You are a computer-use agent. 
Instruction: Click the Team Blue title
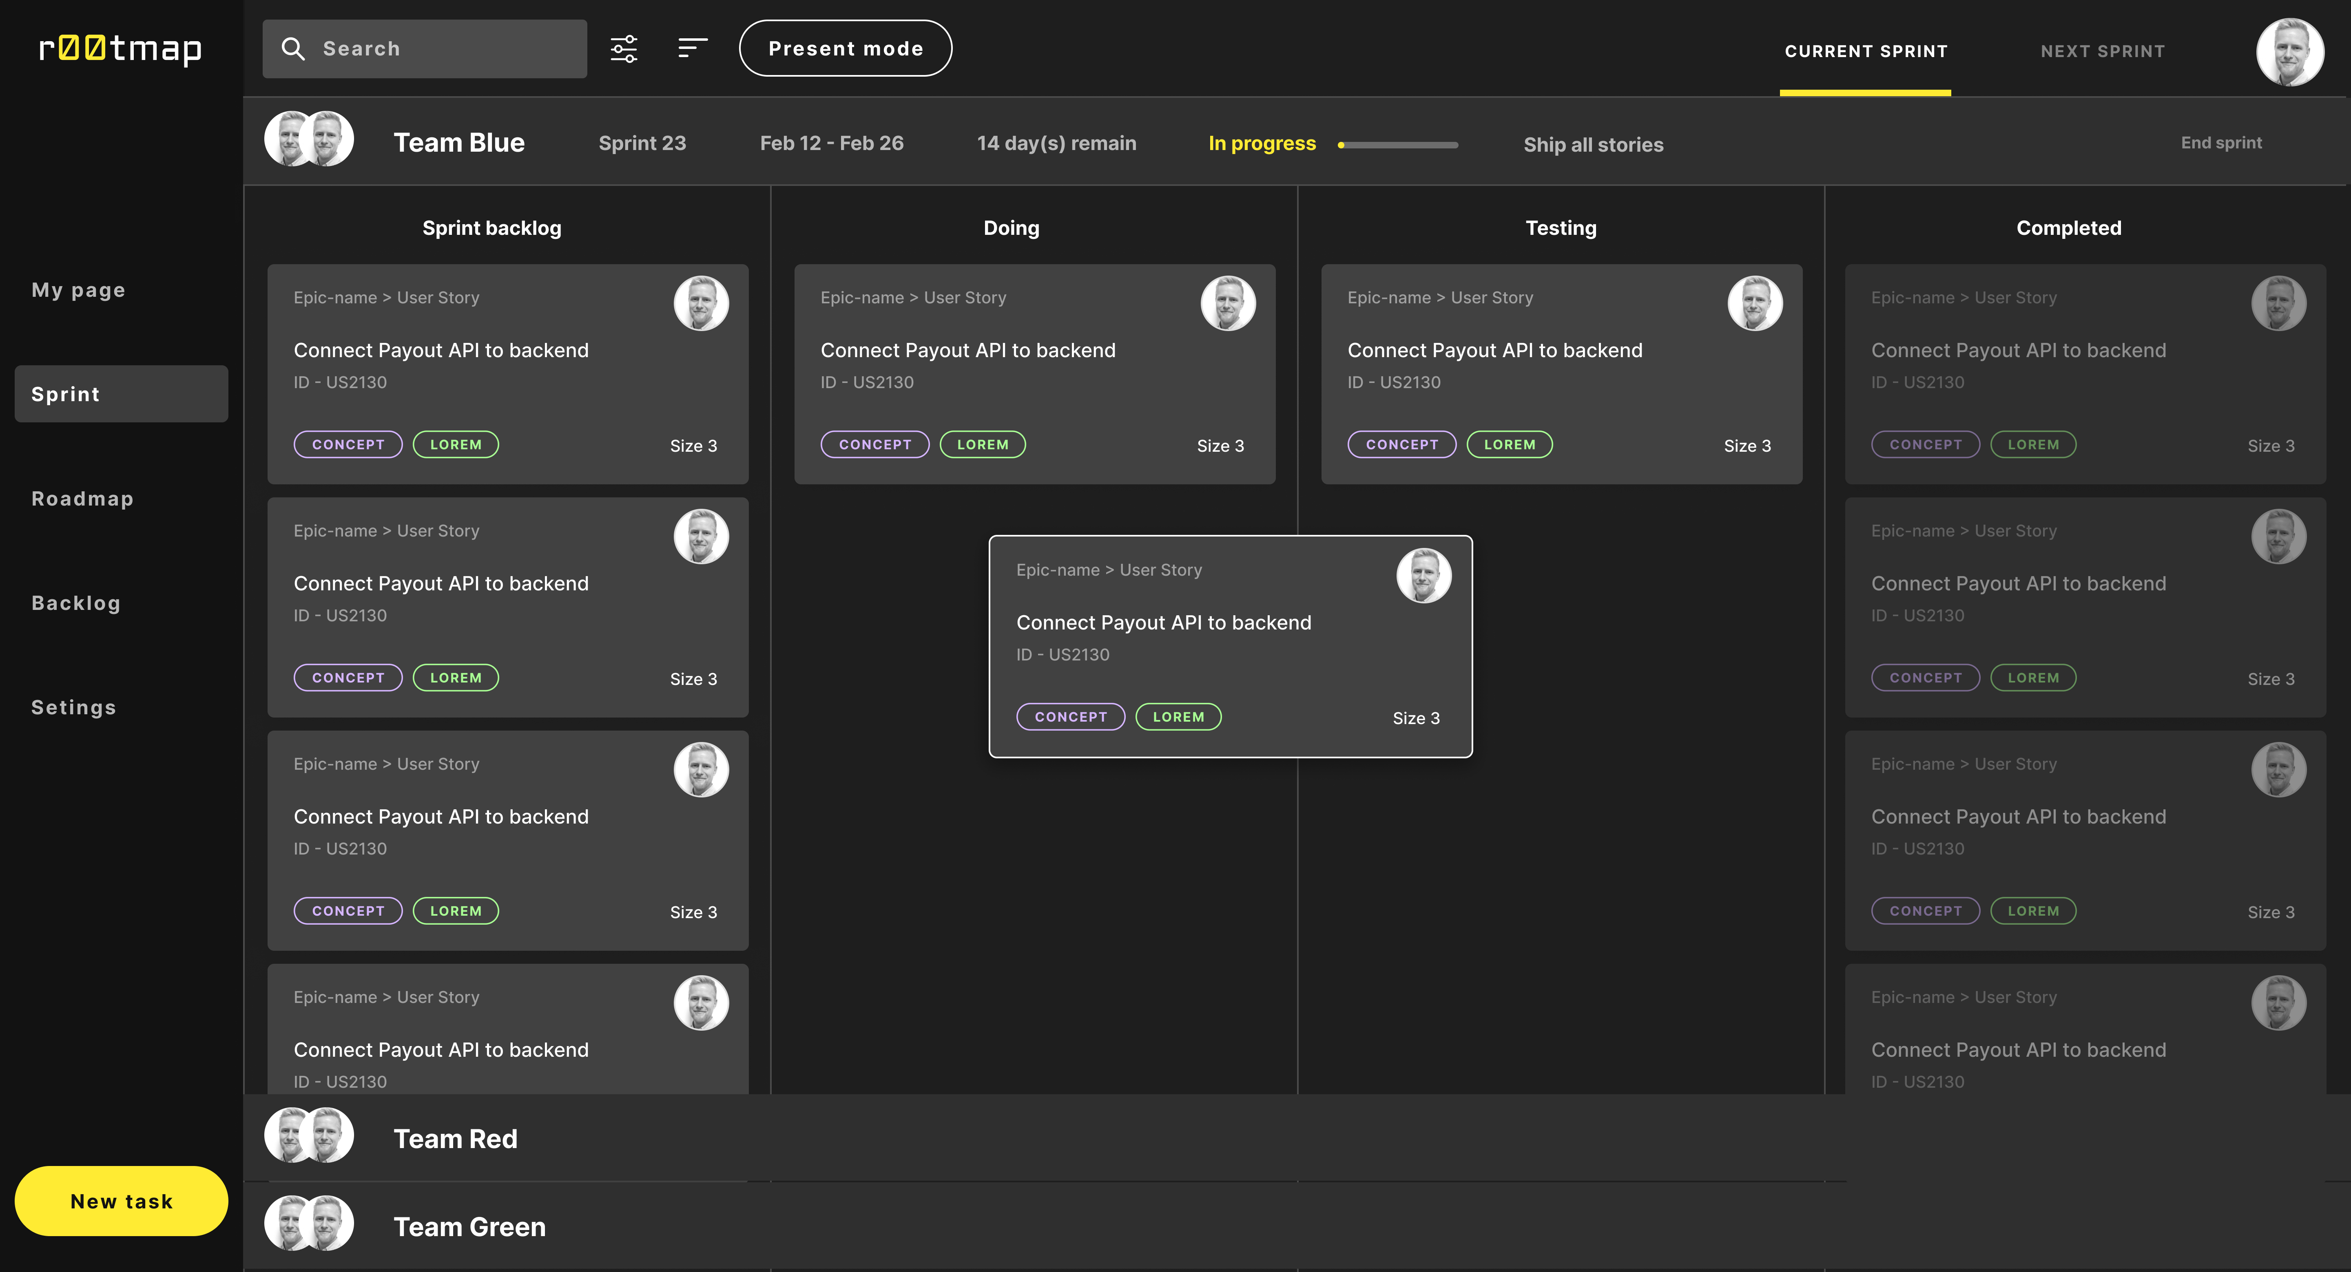tap(459, 142)
